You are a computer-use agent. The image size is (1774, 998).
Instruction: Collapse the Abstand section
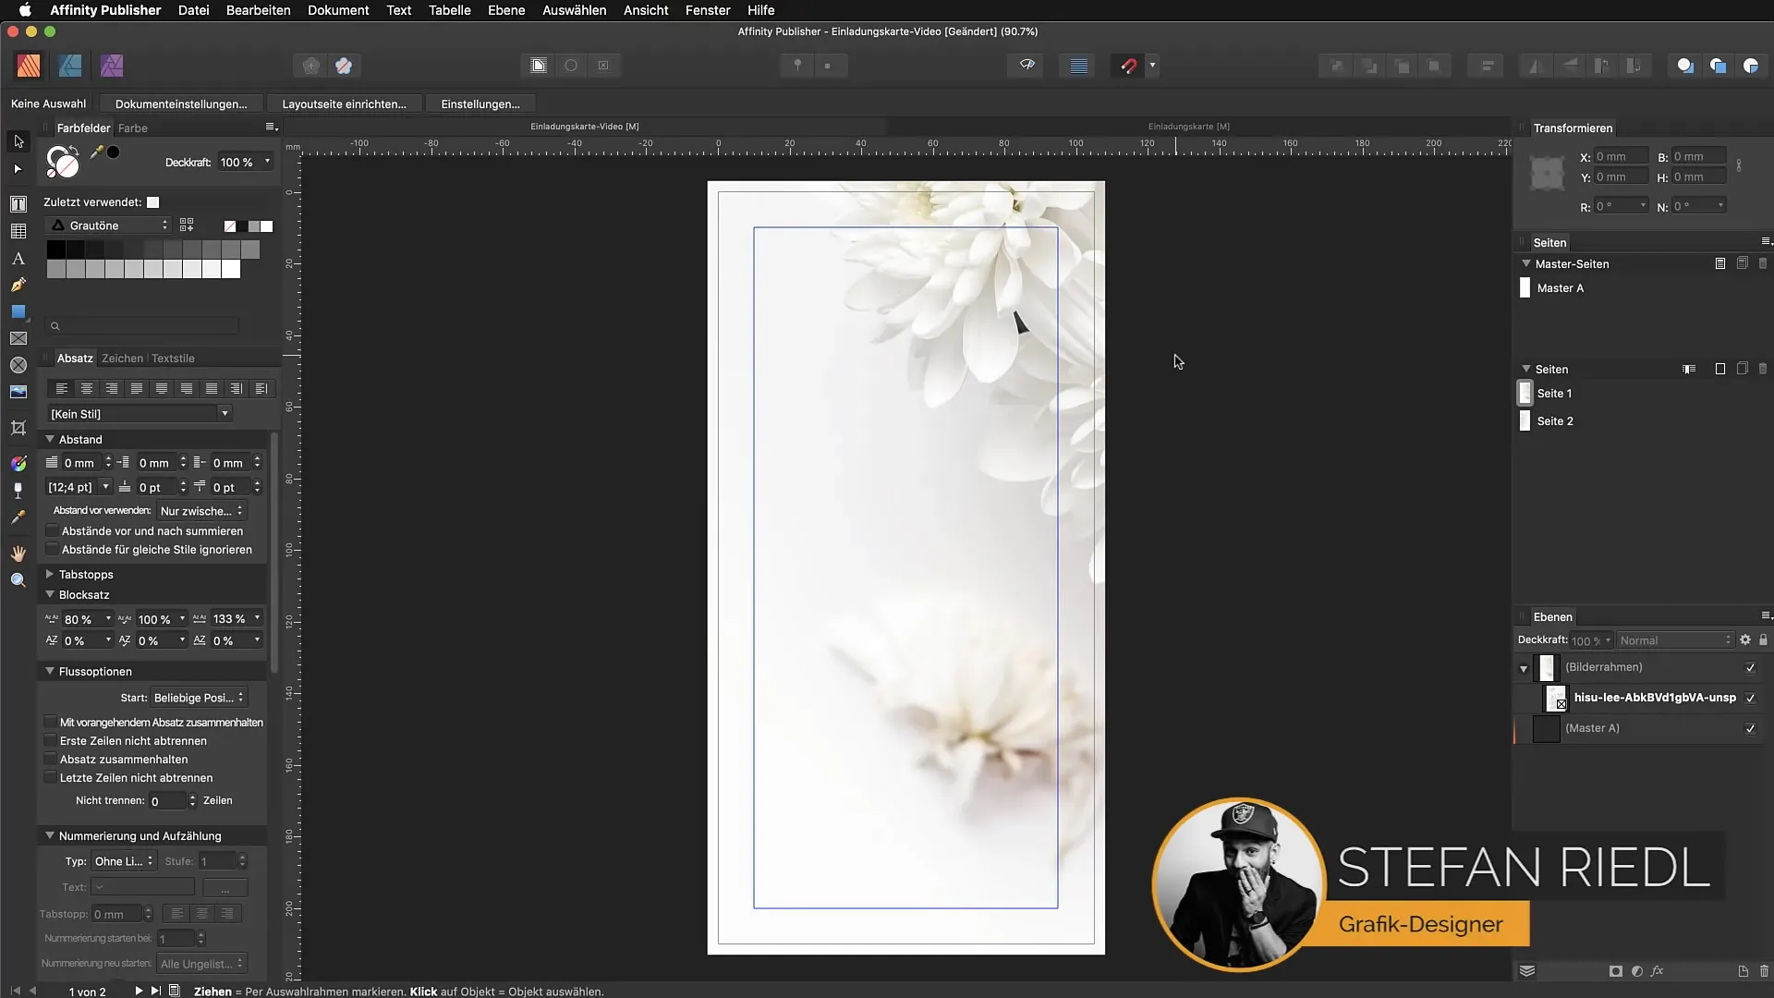[50, 439]
